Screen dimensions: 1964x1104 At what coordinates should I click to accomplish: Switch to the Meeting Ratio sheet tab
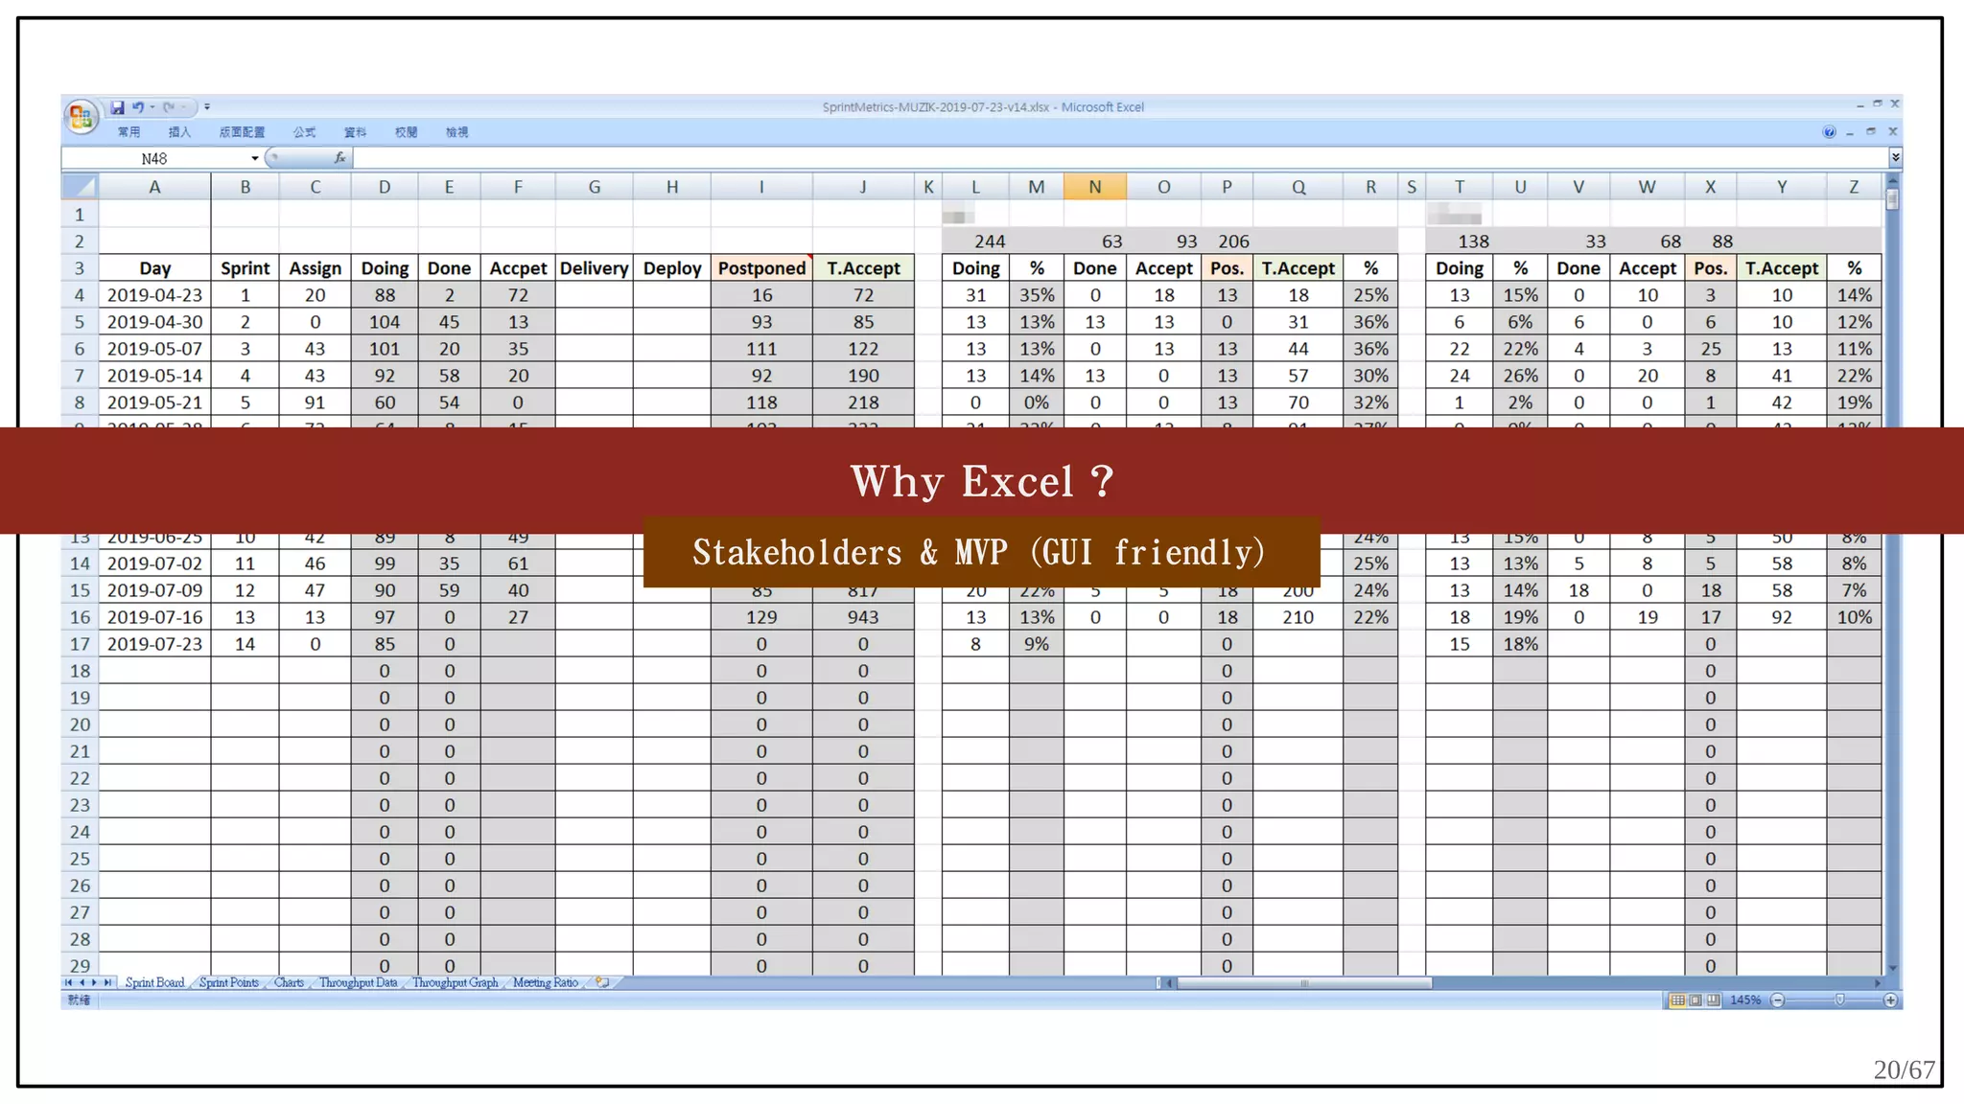click(x=546, y=982)
